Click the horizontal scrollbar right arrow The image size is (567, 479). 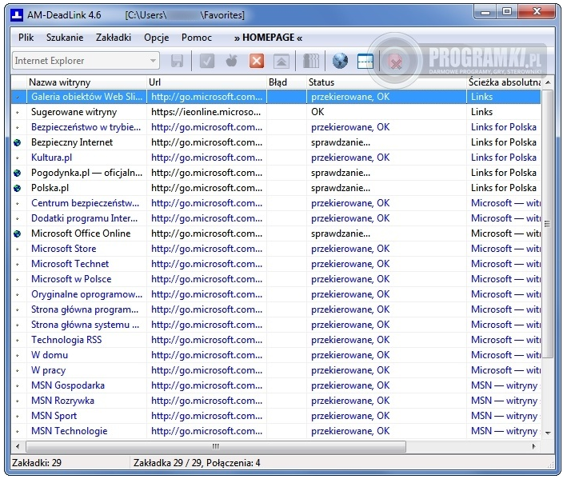coord(534,446)
